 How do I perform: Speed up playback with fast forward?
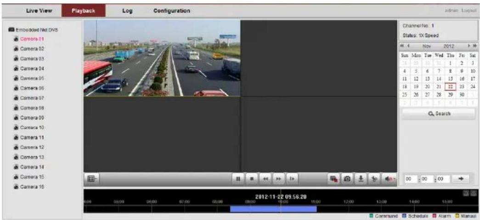278,179
